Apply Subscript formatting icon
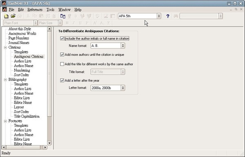 coord(102,23)
